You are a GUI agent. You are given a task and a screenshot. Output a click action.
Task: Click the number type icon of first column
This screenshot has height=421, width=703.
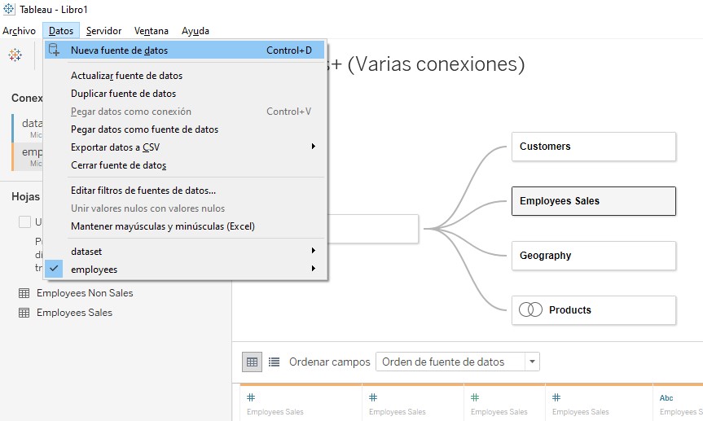[x=251, y=397]
